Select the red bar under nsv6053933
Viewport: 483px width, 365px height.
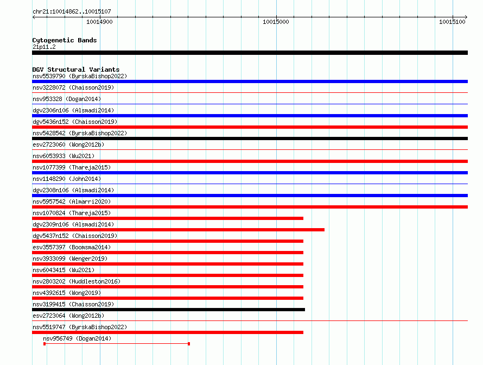(250, 161)
